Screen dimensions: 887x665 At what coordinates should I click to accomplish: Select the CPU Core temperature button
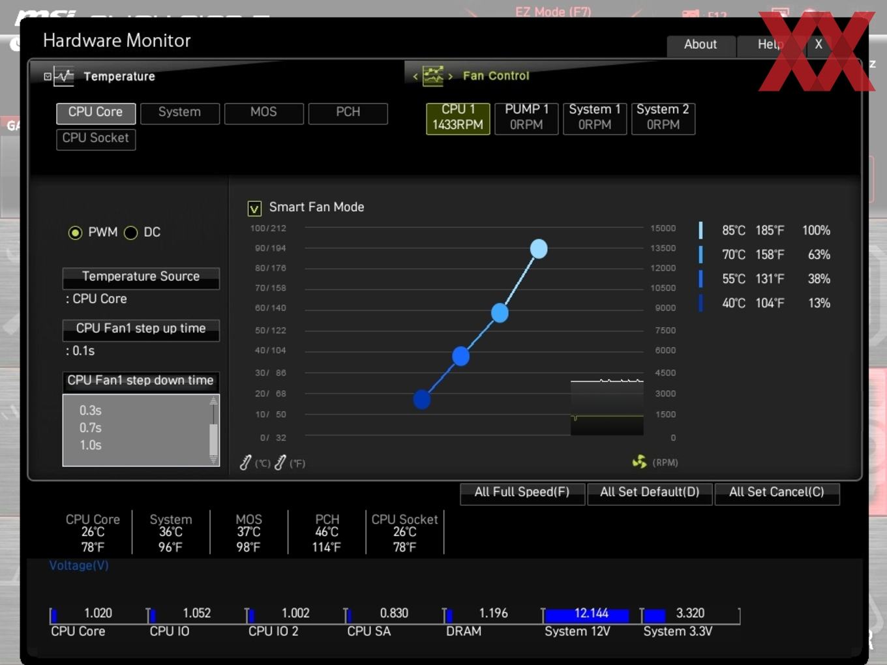coord(96,113)
